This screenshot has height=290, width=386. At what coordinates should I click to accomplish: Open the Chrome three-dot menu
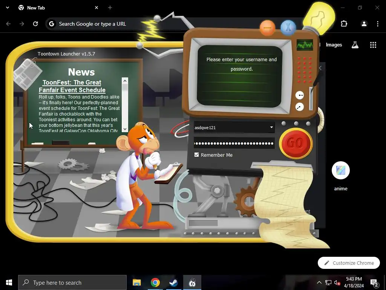coord(377,24)
